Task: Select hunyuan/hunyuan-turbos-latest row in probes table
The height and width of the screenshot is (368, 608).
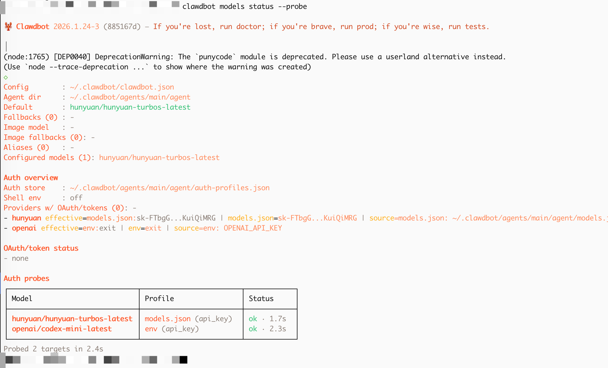Action: click(x=72, y=319)
